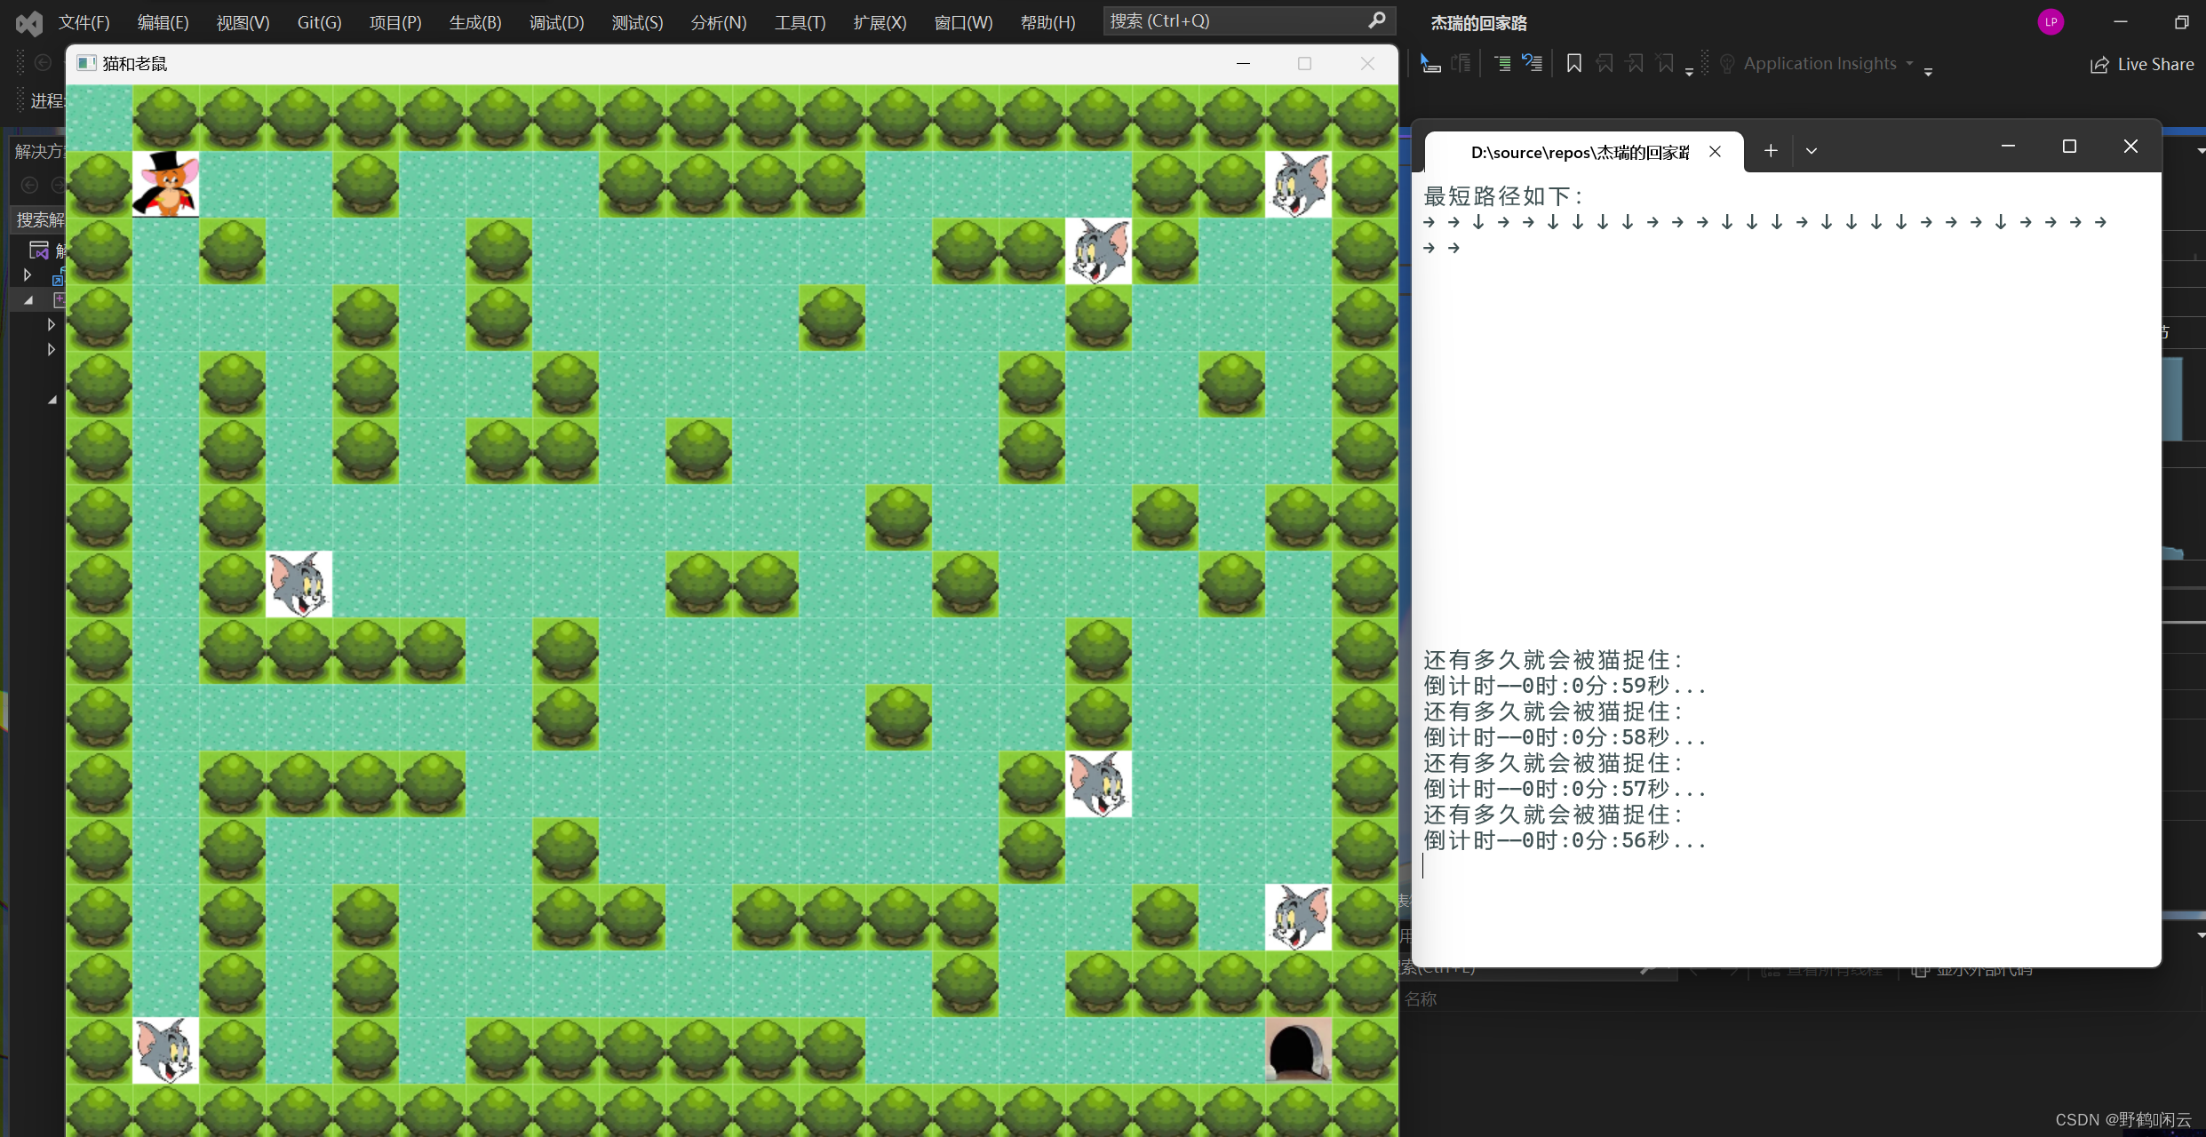The width and height of the screenshot is (2206, 1137).
Task: Expand the first child node under the project
Action: tap(52, 325)
